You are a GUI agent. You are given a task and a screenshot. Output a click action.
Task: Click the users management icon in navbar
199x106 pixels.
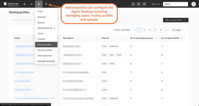39,4
